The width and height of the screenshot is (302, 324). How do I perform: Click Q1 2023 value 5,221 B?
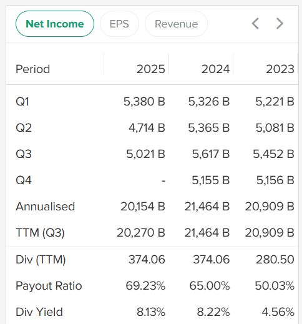[275, 102]
